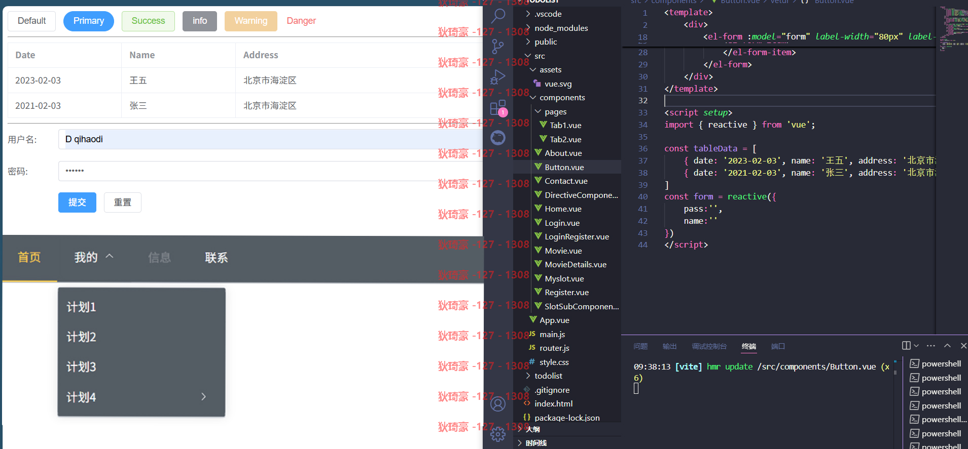Open router.js file

point(554,348)
